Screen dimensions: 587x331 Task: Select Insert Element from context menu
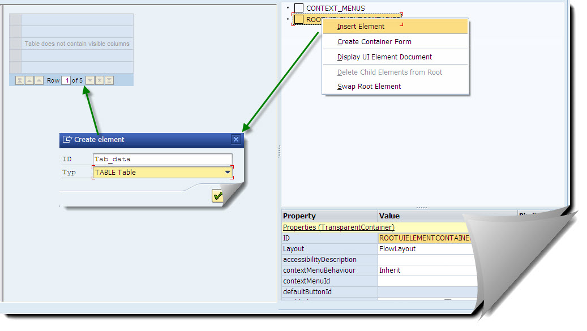[x=360, y=26]
